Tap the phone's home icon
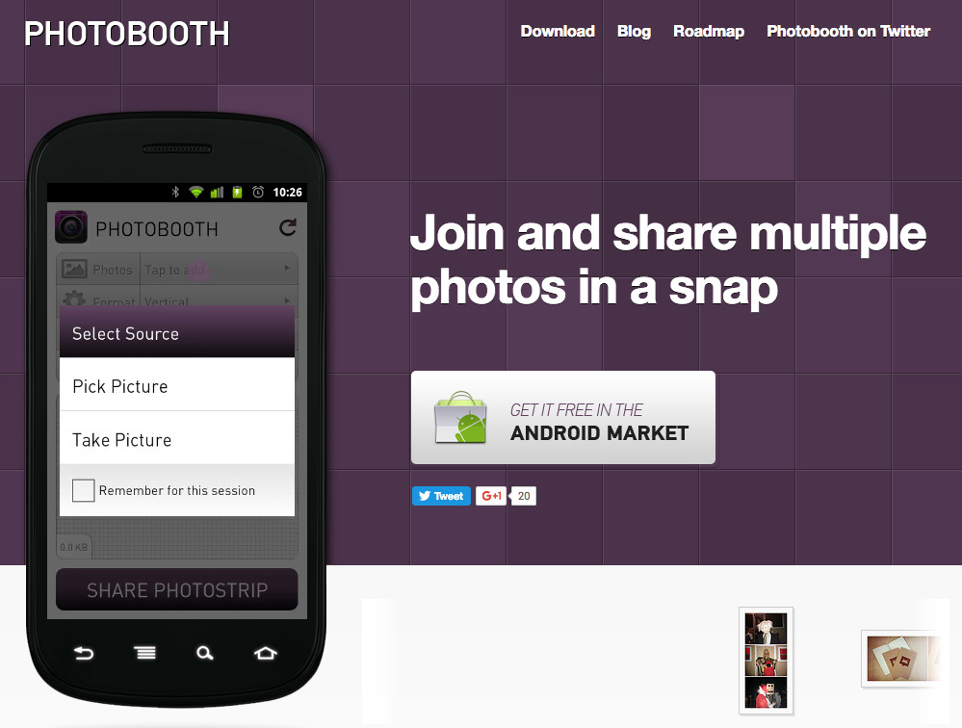 coord(266,653)
